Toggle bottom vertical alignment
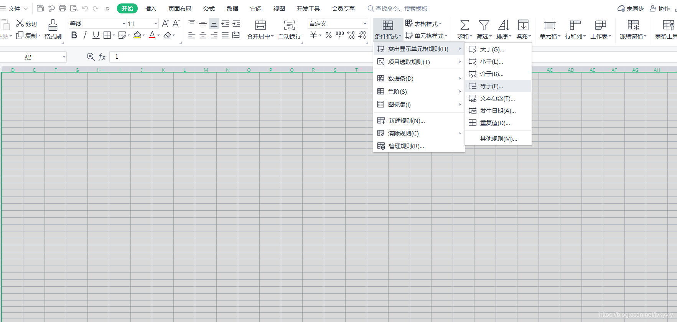677x322 pixels. (214, 23)
